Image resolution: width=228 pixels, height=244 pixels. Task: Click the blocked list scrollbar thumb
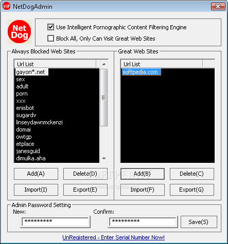click(104, 98)
